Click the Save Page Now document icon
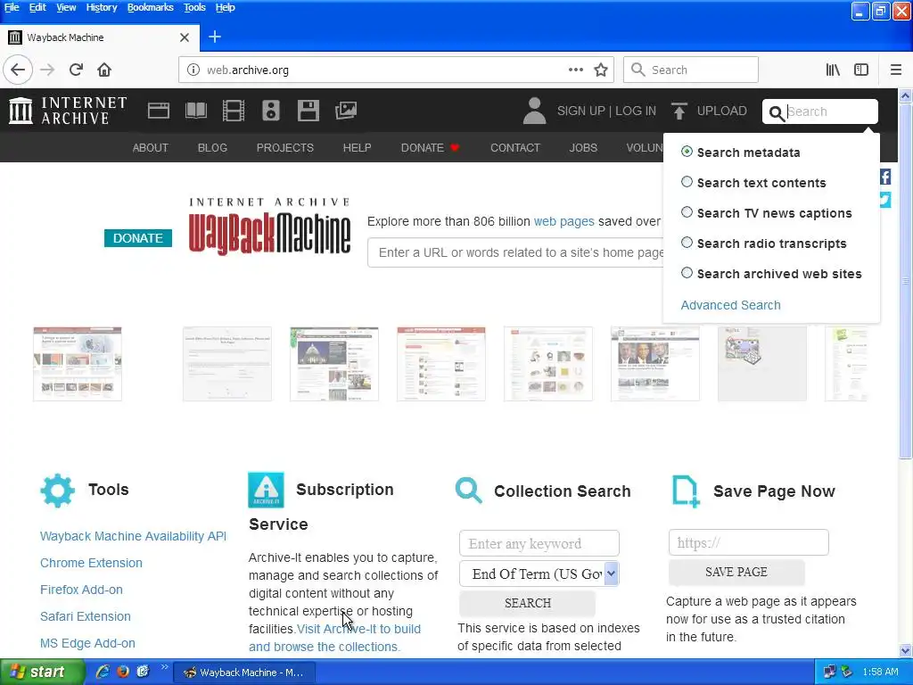This screenshot has width=913, height=685. (x=686, y=491)
